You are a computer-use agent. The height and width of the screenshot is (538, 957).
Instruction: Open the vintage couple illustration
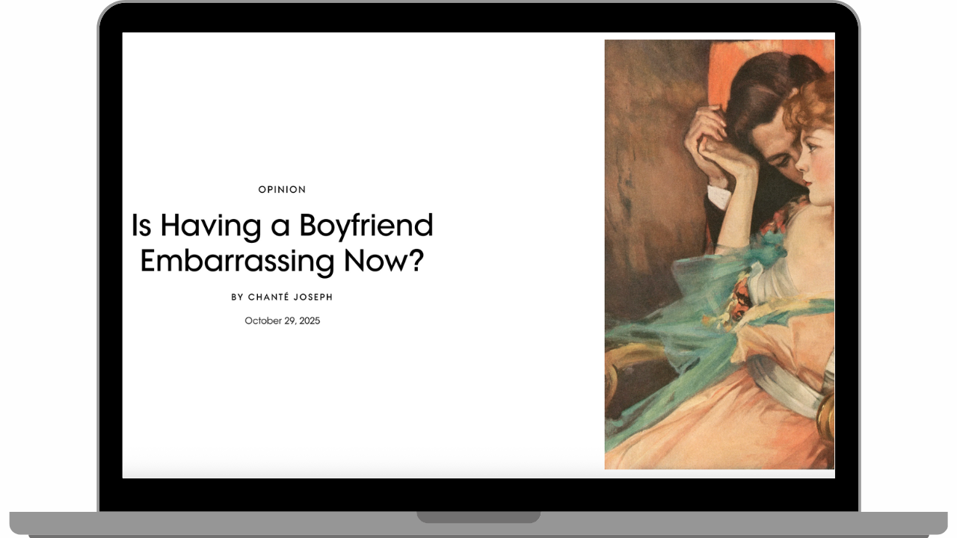718,254
